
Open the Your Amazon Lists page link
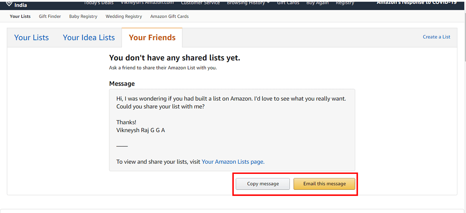coord(233,162)
